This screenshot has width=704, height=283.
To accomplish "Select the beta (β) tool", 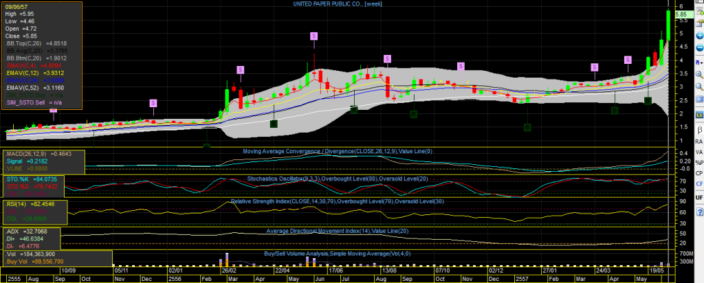I will (699, 130).
